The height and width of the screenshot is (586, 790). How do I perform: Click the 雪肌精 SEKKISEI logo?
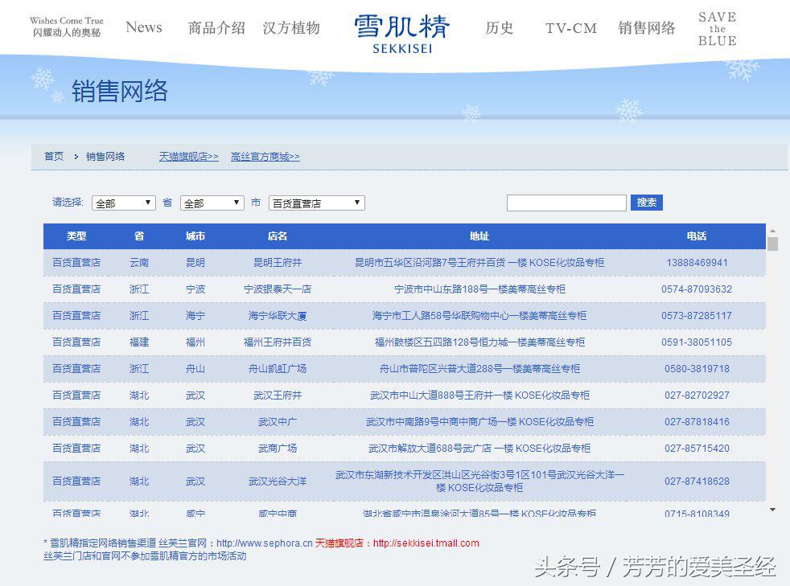(401, 27)
